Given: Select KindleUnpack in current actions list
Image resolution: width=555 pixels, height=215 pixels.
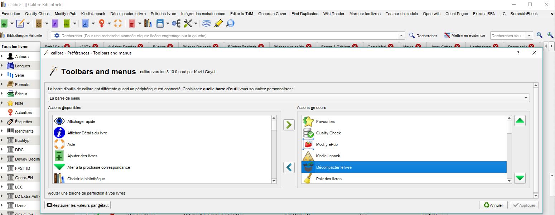Looking at the screenshot, I should click(x=404, y=156).
